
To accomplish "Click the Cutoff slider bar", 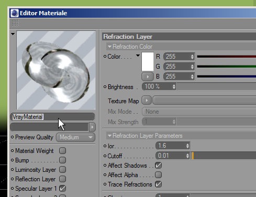I will (x=223, y=156).
